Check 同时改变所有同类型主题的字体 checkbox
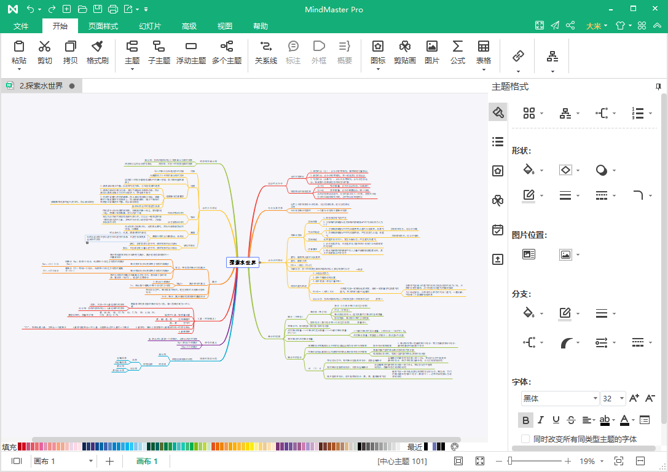The width and height of the screenshot is (668, 472). (525, 439)
